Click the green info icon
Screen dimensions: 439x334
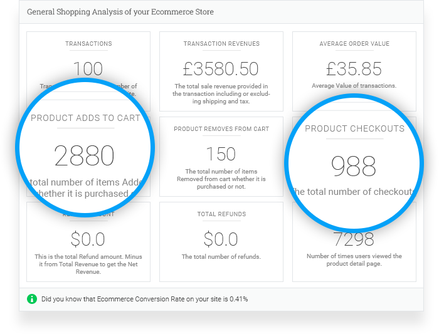coord(32,299)
